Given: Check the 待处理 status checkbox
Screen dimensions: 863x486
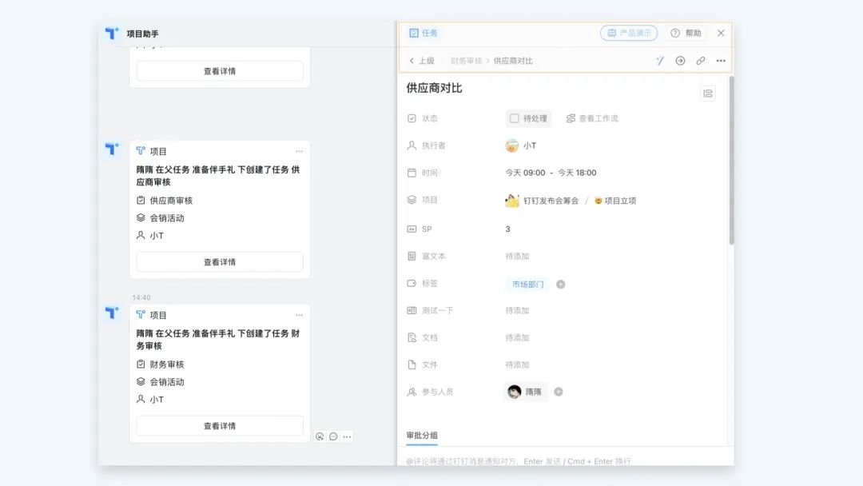Looking at the screenshot, I should pyautogui.click(x=515, y=118).
